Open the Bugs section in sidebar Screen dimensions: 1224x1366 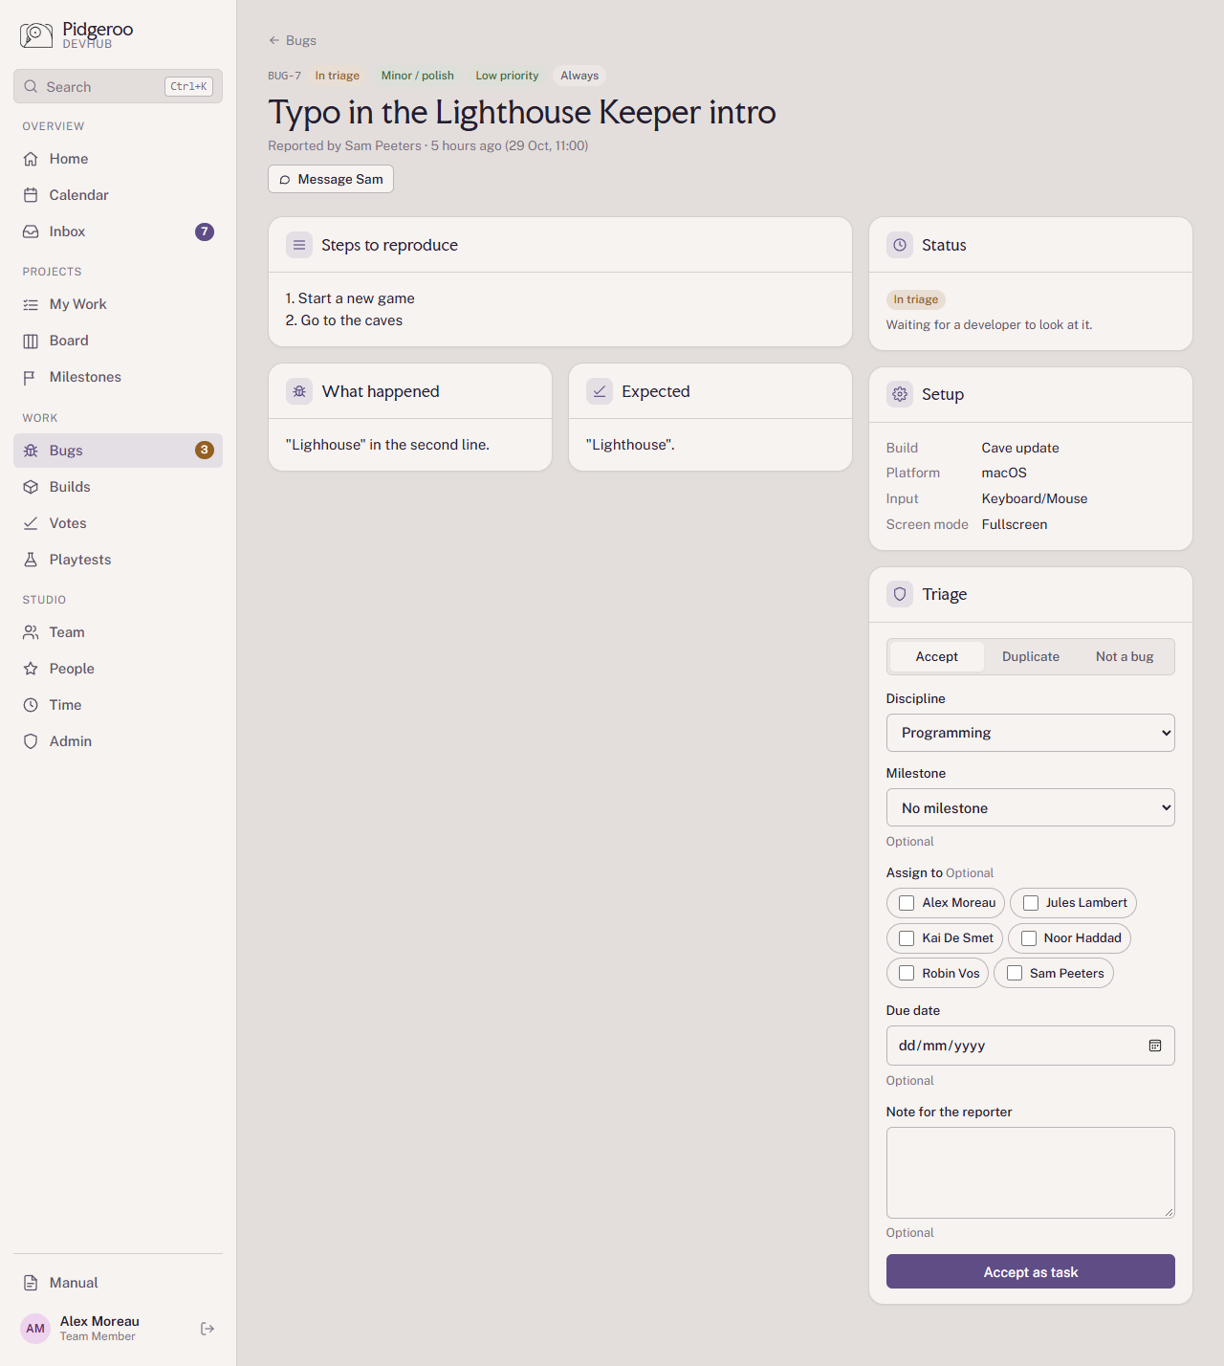click(118, 451)
